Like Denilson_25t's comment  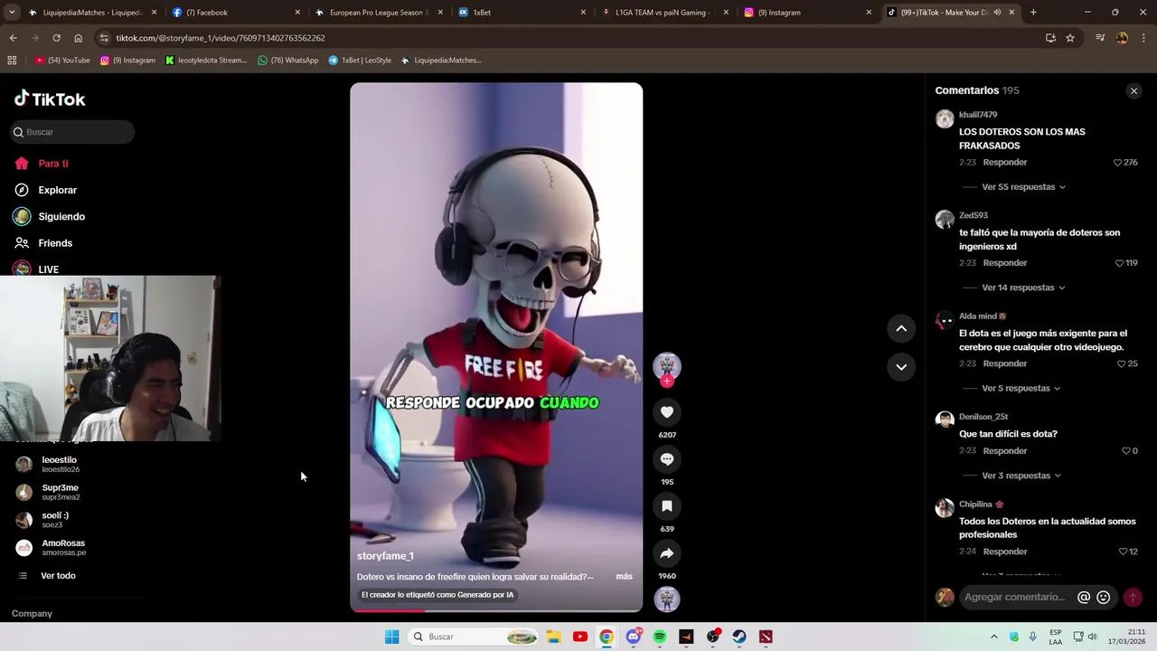click(1126, 451)
